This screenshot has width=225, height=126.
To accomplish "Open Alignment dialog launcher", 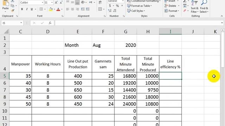I will [x=104, y=16].
